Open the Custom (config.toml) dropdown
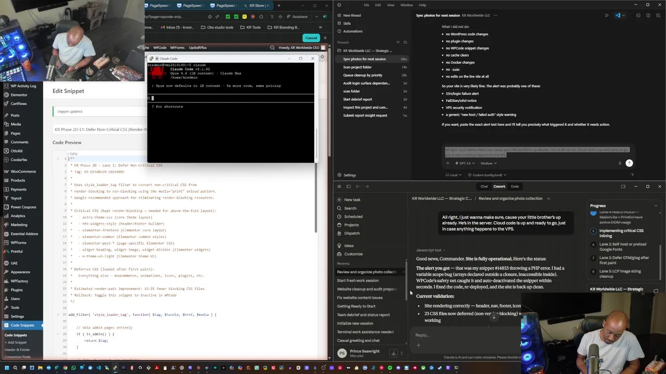 (487, 175)
